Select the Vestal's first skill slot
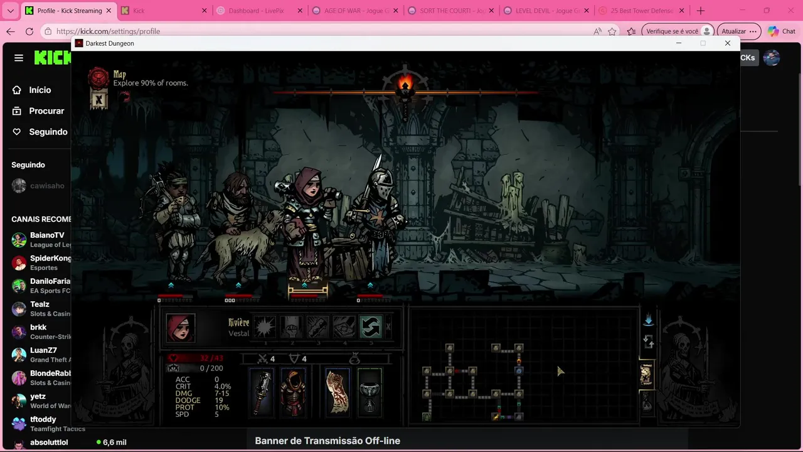803x452 pixels. click(x=265, y=327)
